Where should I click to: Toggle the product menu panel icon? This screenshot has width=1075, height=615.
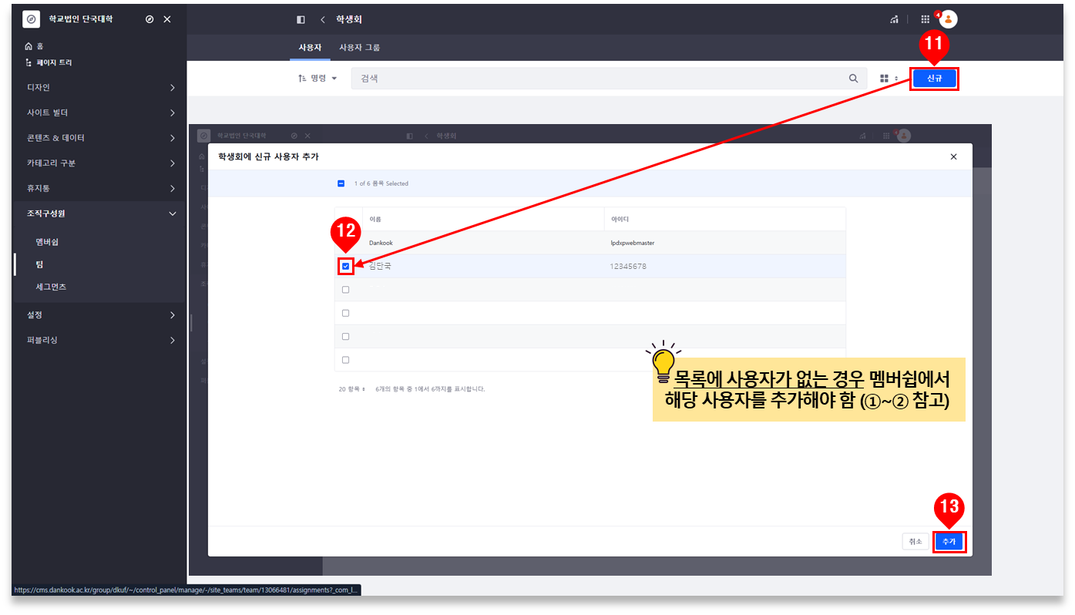click(301, 19)
